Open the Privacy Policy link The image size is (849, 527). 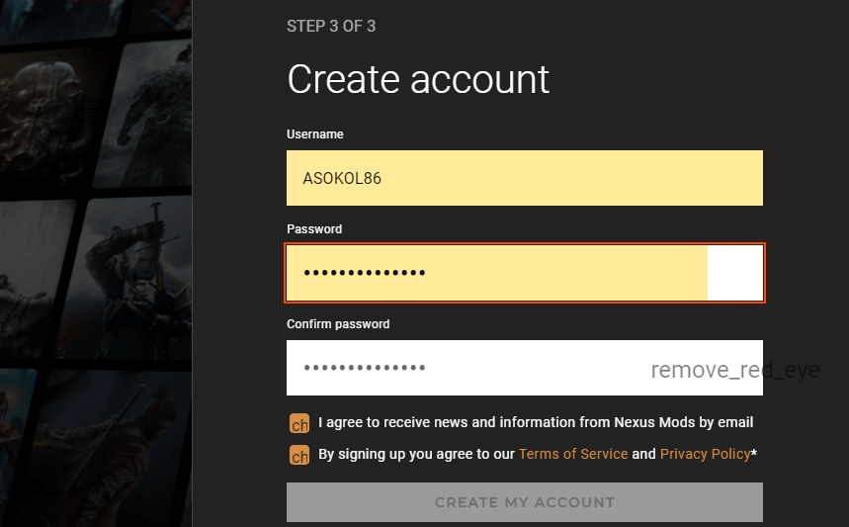[x=705, y=454]
